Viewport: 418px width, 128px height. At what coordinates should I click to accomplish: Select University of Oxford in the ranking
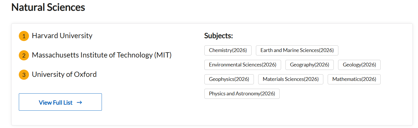point(64,74)
